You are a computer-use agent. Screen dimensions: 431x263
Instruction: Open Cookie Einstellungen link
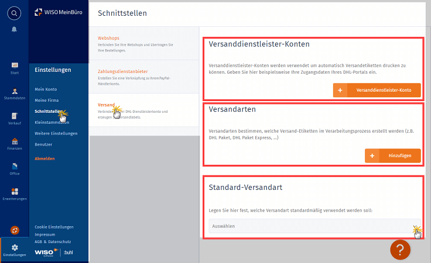(x=54, y=227)
